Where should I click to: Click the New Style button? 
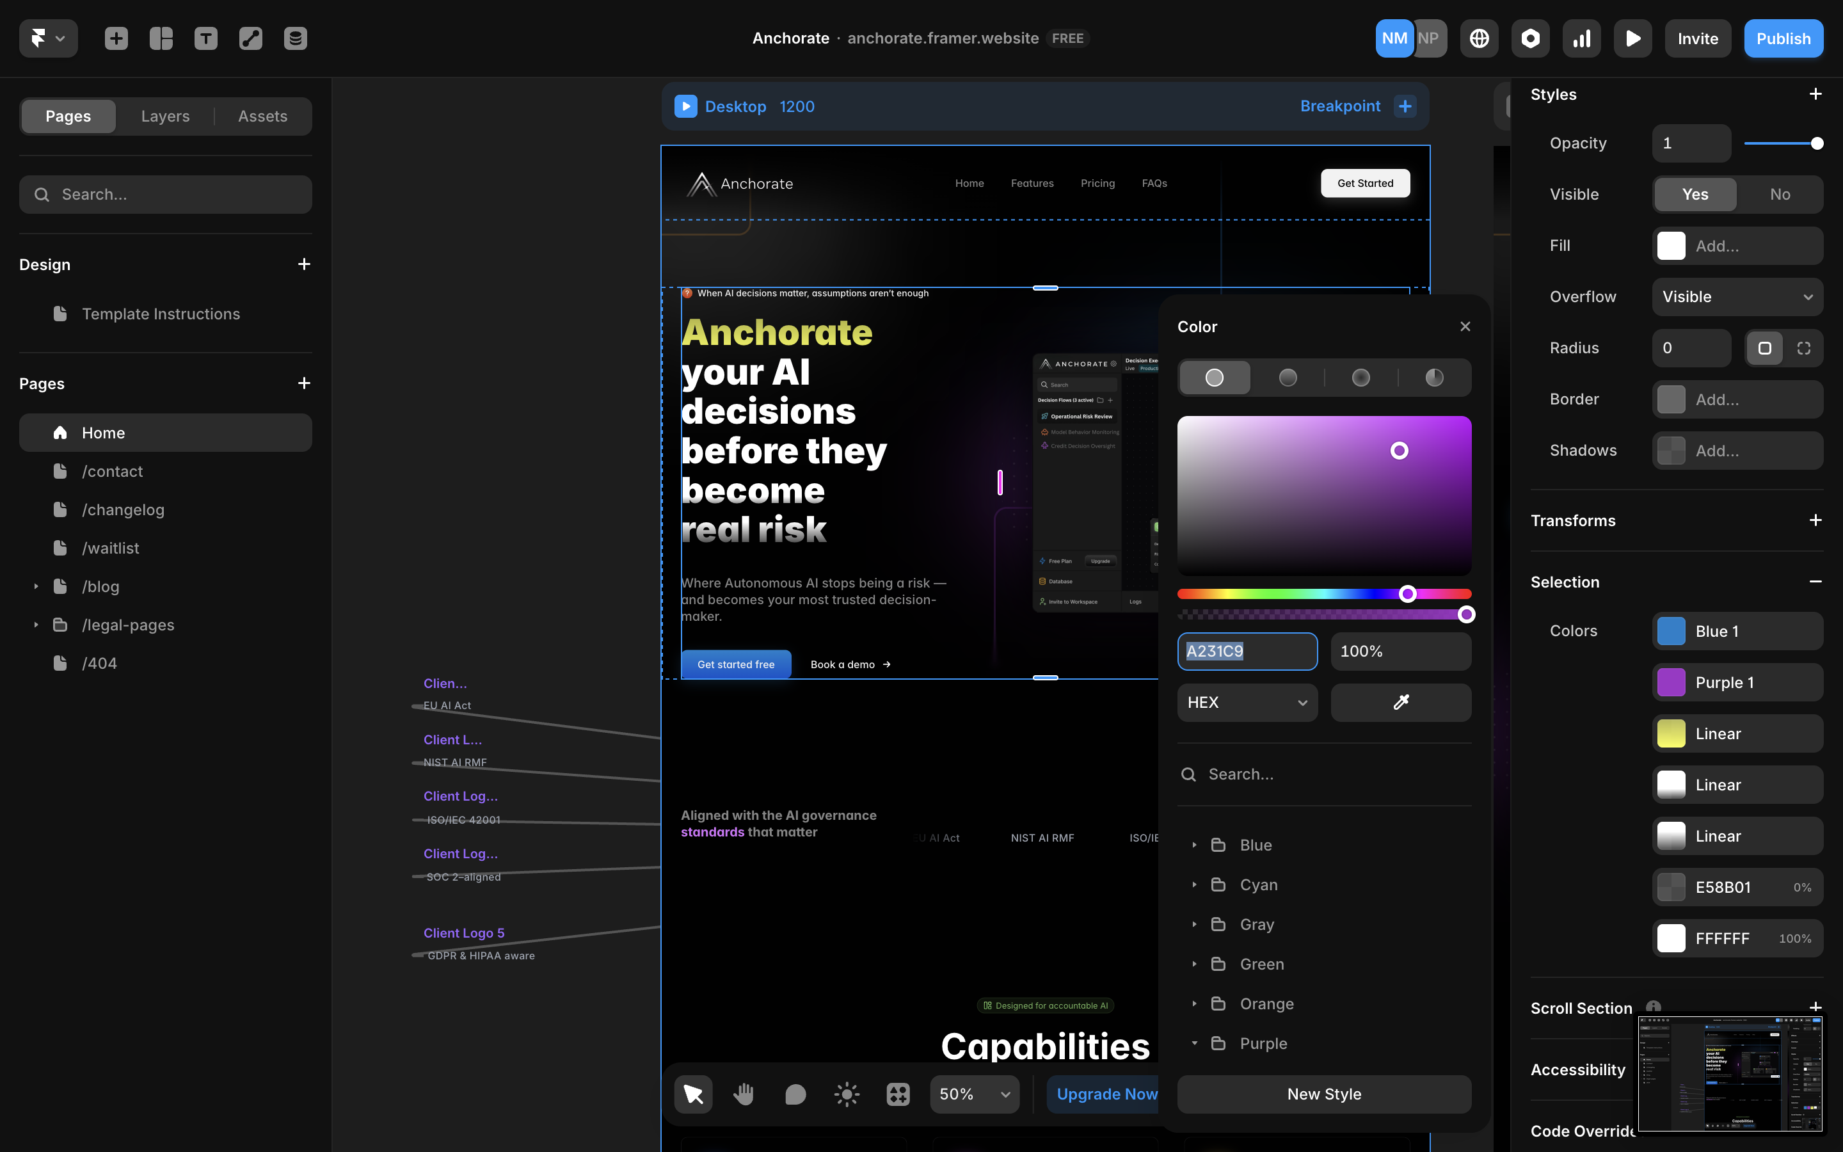[1323, 1094]
